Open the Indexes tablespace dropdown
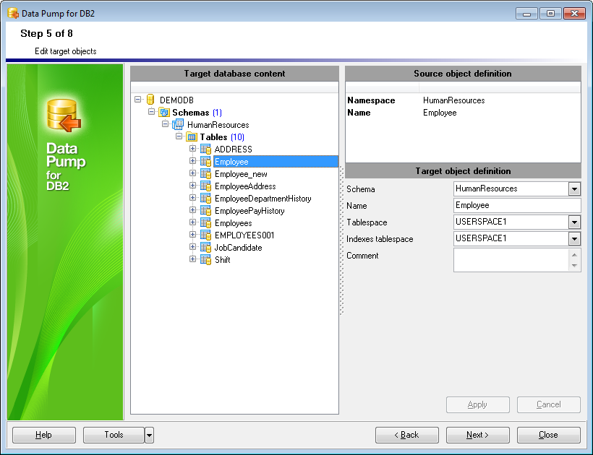 (x=574, y=239)
